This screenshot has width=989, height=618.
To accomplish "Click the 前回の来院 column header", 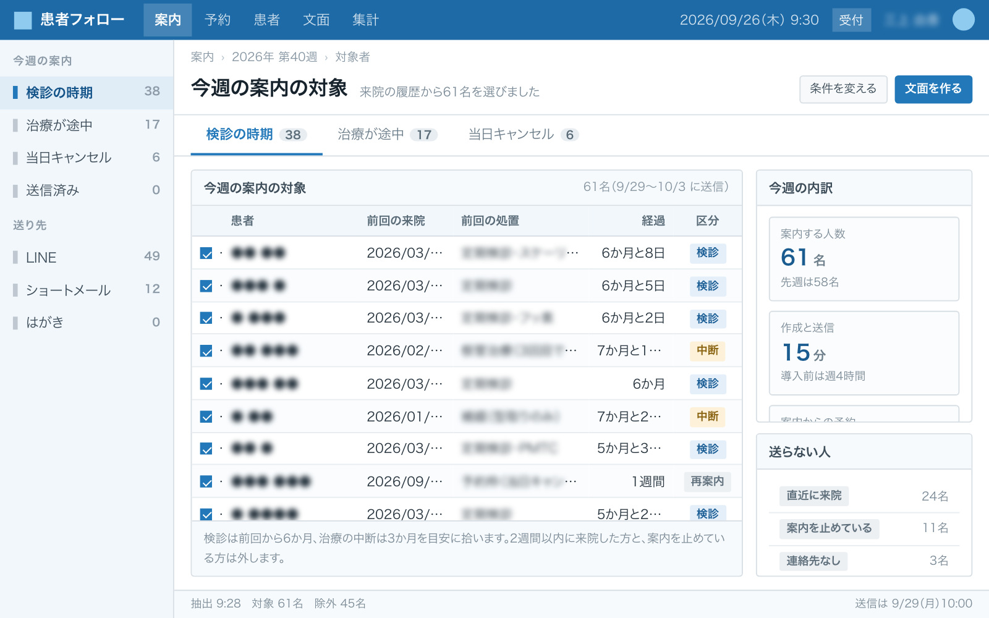I will (x=396, y=221).
